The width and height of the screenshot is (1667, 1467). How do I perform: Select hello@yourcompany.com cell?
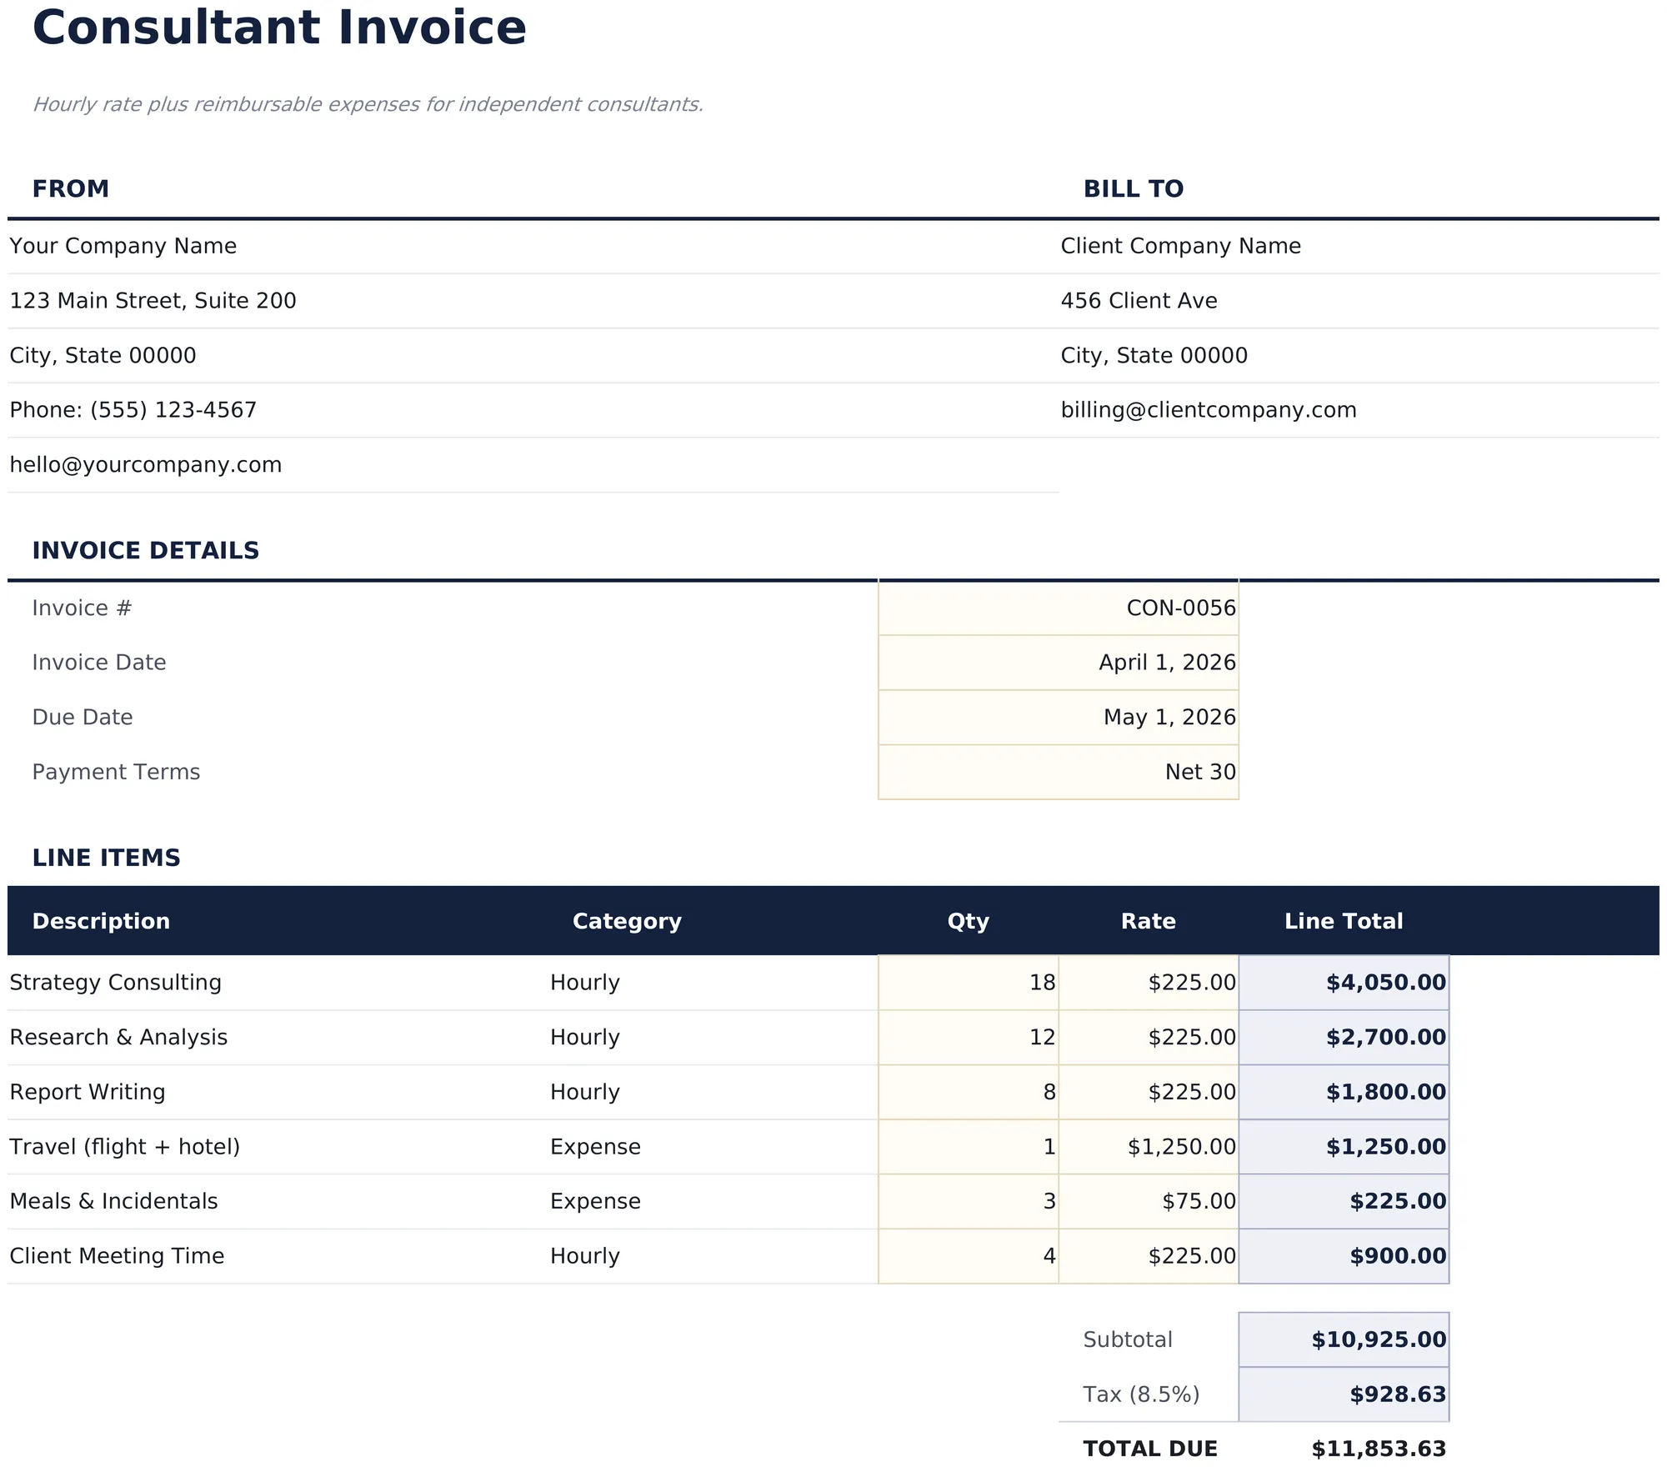[533, 465]
